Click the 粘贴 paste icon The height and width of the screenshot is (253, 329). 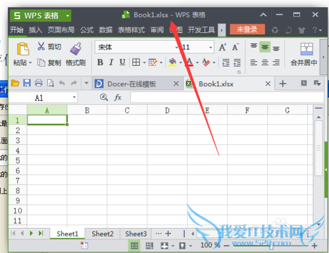coord(22,49)
